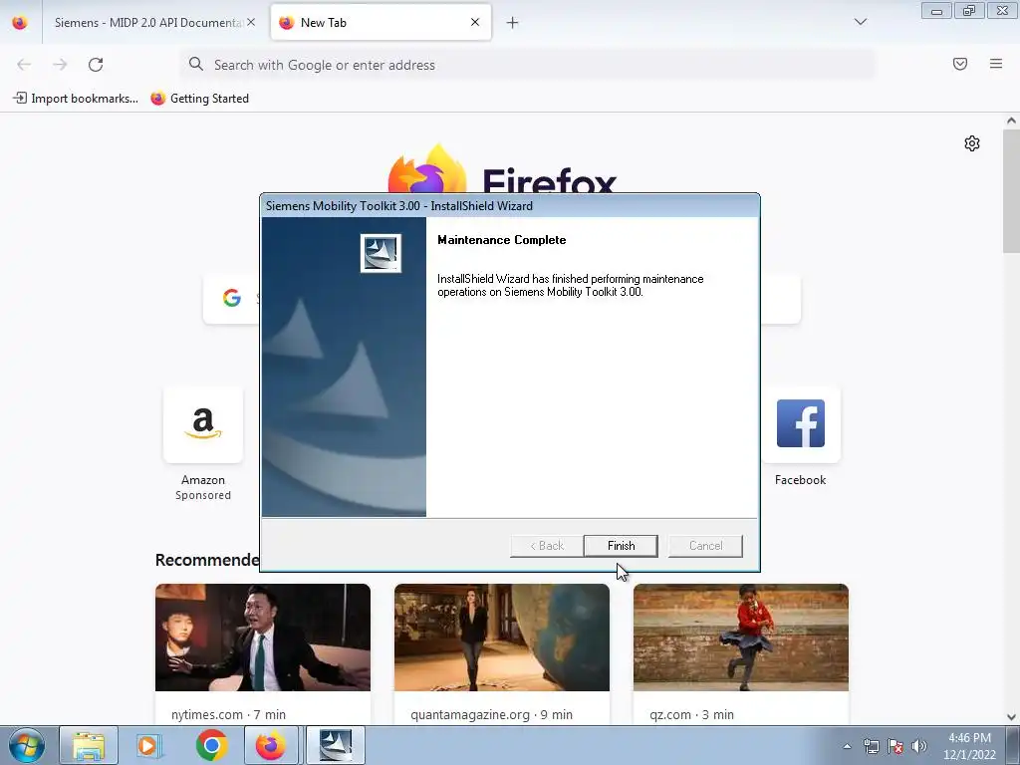Open new tab personalize gear icon
Screen dimensions: 1020x765
pos(972,143)
